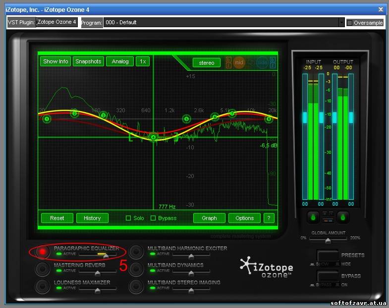This screenshot has height=308, width=389.
Task: Click the Graph button
Action: (x=210, y=218)
